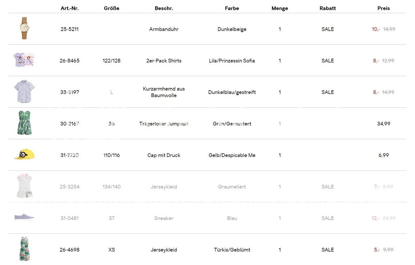
Task: Click the 34,99 jumpsuit price
Action: pos(383,124)
